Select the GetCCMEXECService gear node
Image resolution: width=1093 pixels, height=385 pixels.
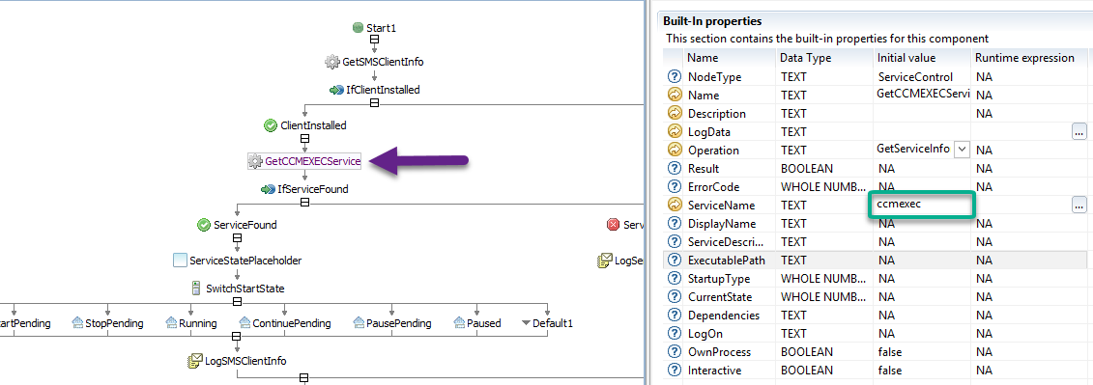click(x=305, y=161)
